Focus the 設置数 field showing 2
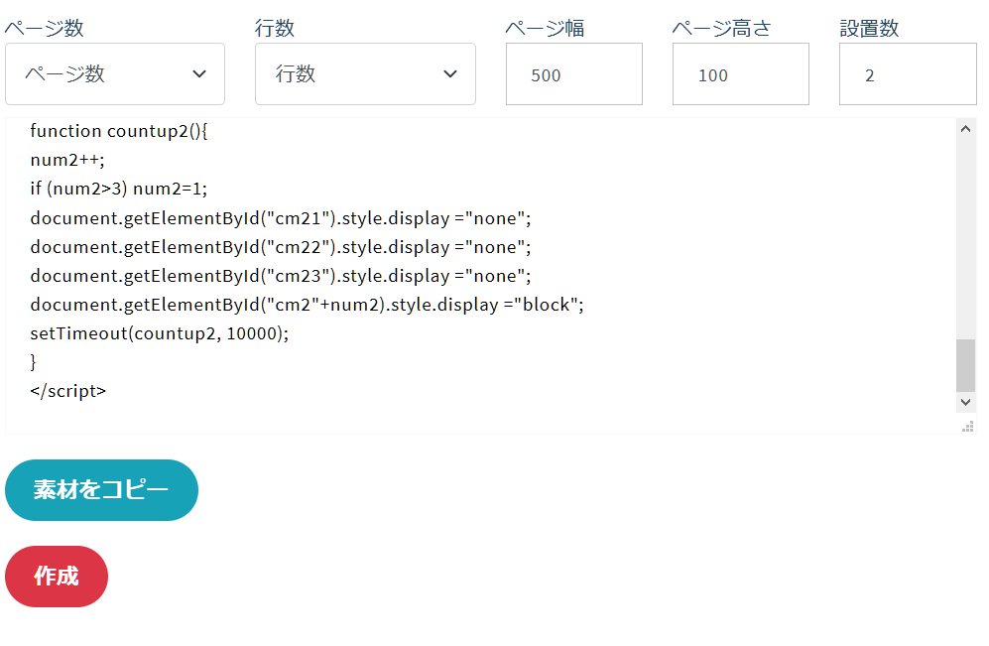The height and width of the screenshot is (646, 989). point(908,73)
